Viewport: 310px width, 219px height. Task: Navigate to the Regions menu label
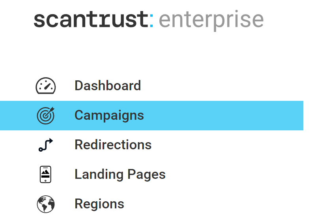click(x=99, y=204)
